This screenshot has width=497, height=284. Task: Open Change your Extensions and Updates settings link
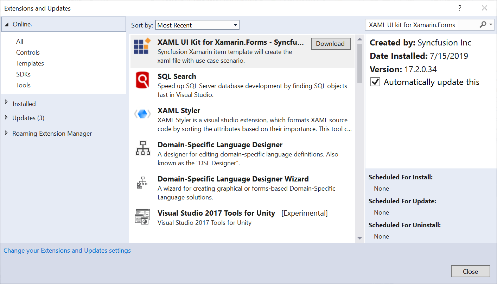pos(67,251)
